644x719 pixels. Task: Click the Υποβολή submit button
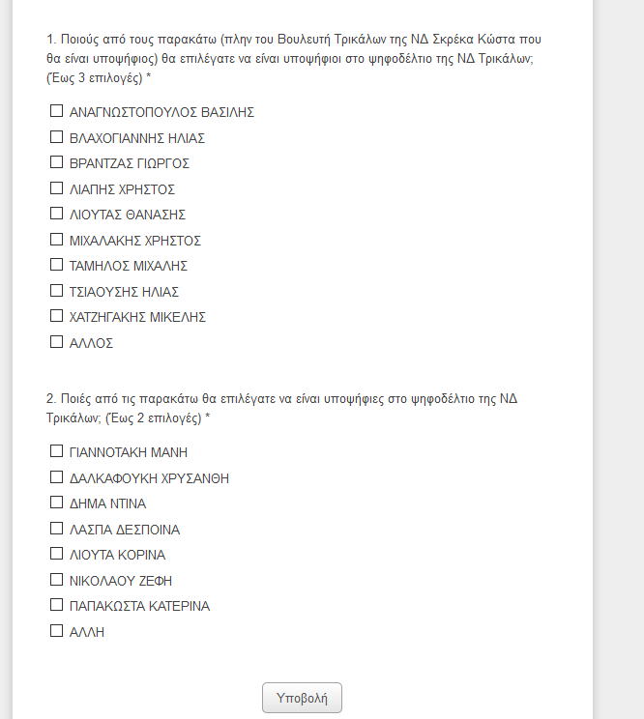[x=302, y=698]
